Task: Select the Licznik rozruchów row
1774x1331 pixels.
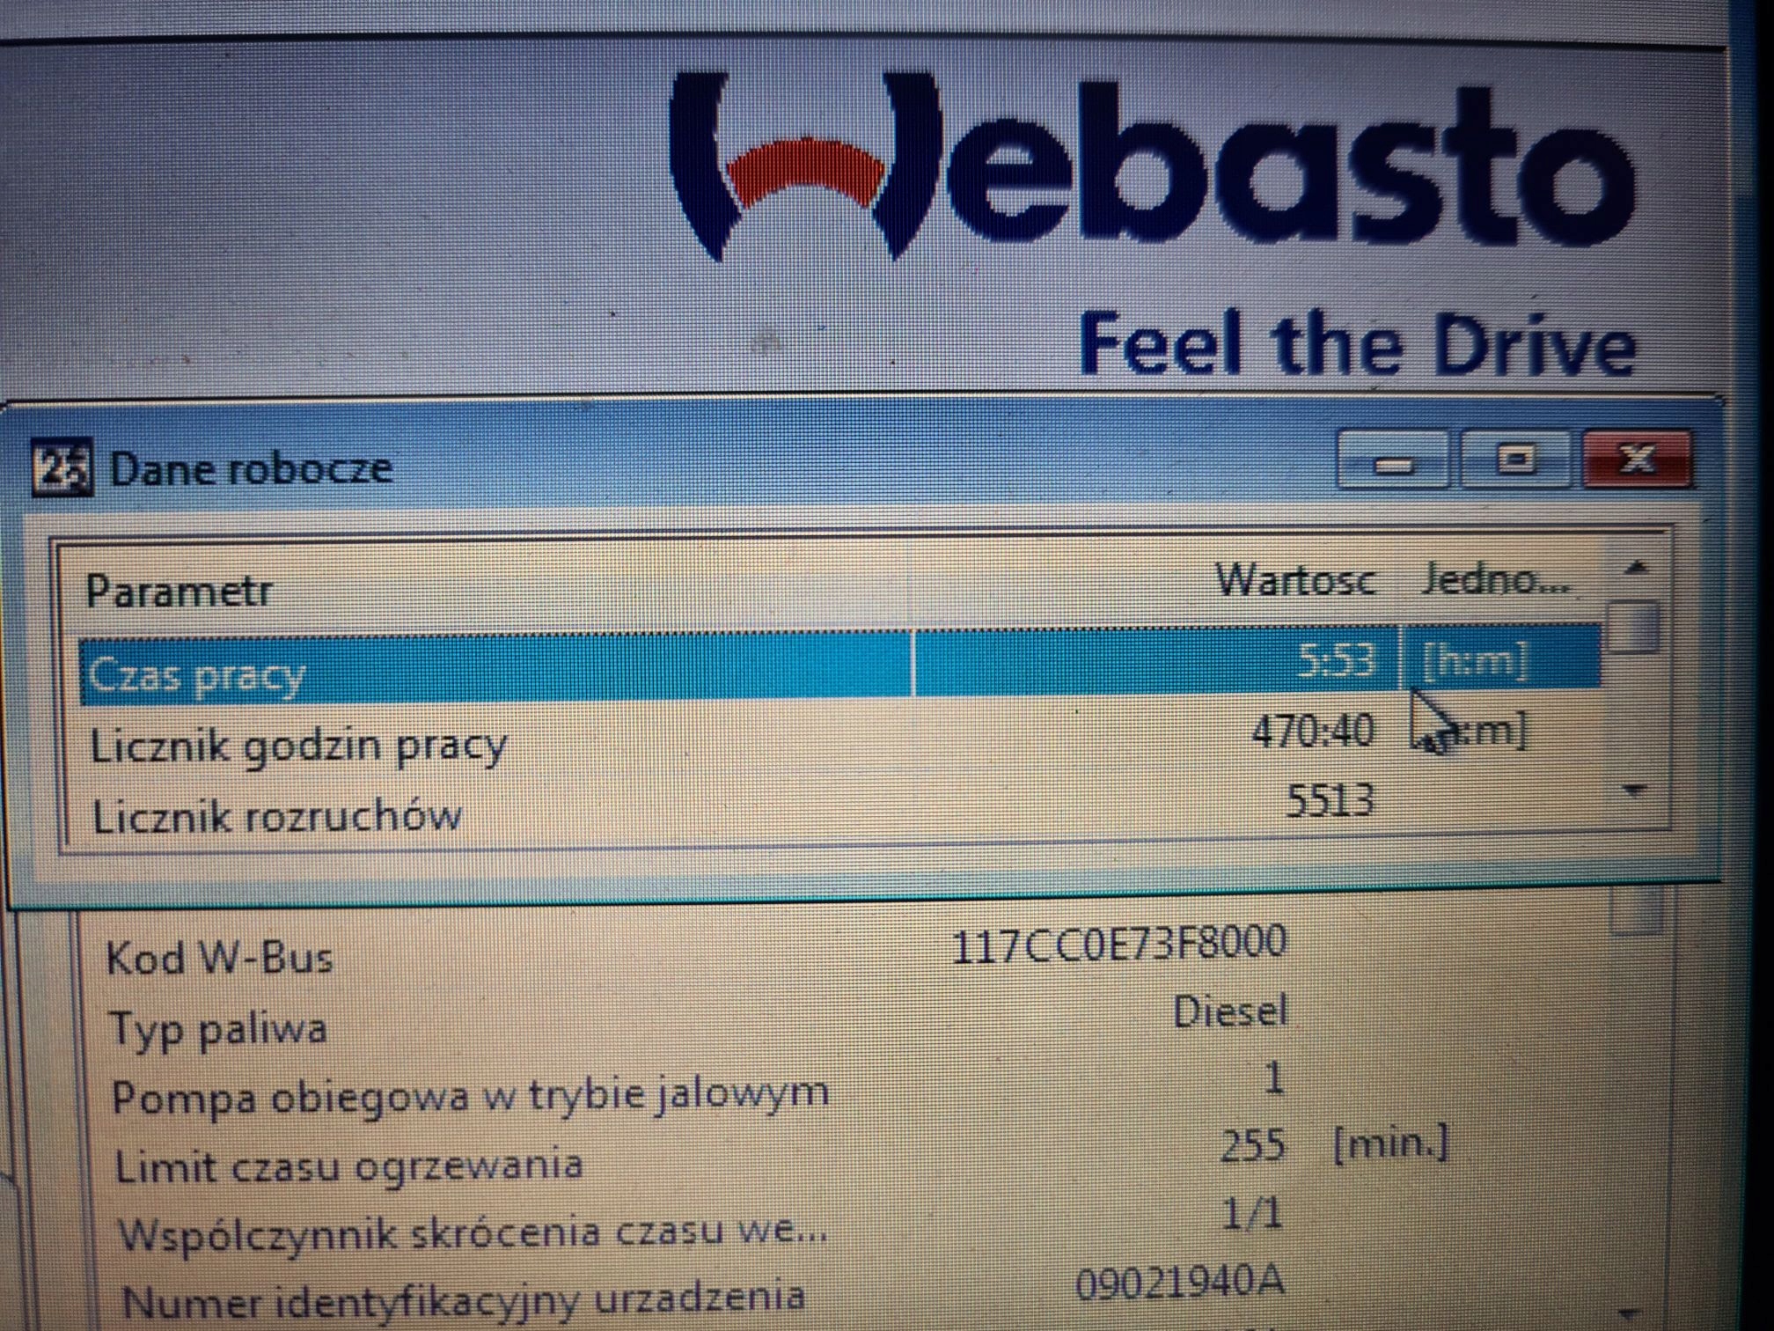Action: pyautogui.click(x=277, y=817)
